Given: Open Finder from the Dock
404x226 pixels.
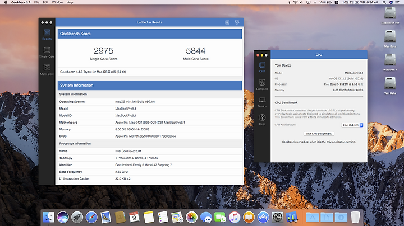Looking at the screenshot, I should (48, 217).
